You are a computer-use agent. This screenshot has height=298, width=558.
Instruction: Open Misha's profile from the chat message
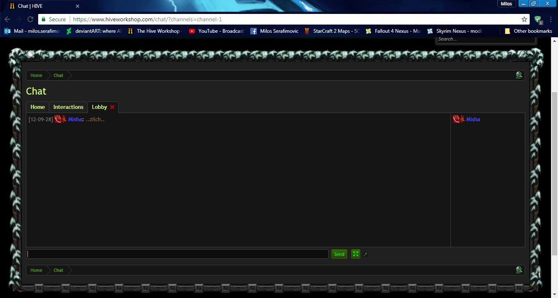point(75,120)
